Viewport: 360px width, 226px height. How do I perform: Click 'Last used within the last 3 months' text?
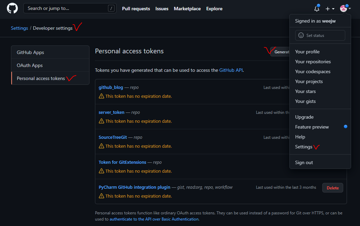pos(286,187)
